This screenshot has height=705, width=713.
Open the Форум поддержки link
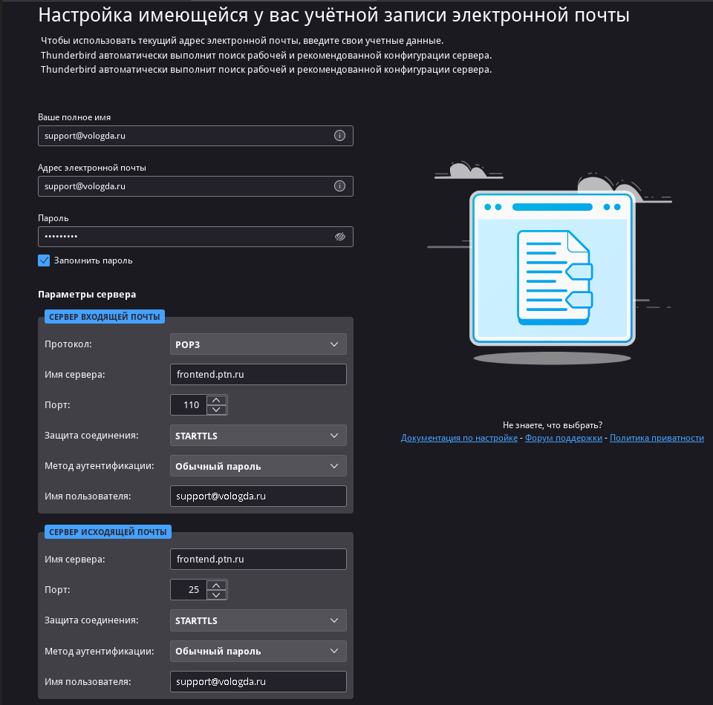pos(563,438)
